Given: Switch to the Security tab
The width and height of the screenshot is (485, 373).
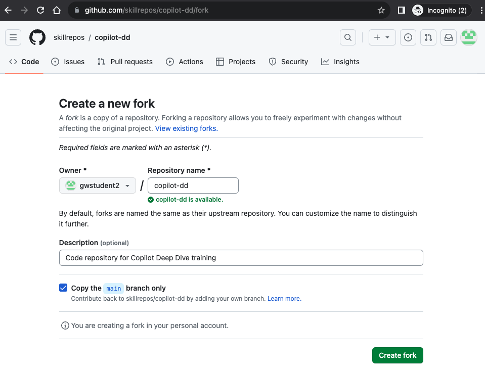Looking at the screenshot, I should click(x=289, y=62).
